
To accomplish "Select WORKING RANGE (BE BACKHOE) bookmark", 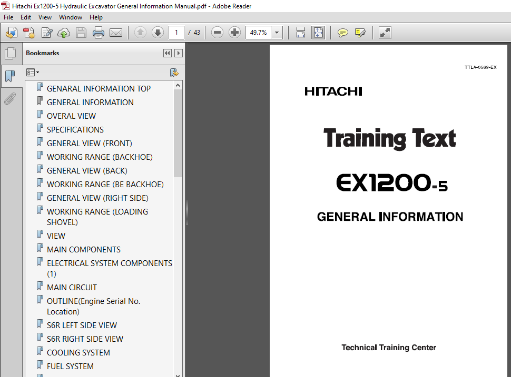I will point(105,184).
